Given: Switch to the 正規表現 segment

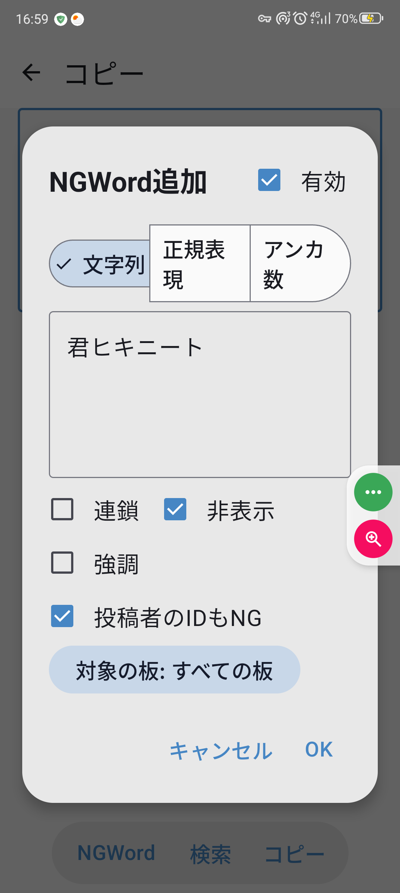Looking at the screenshot, I should 200,264.
